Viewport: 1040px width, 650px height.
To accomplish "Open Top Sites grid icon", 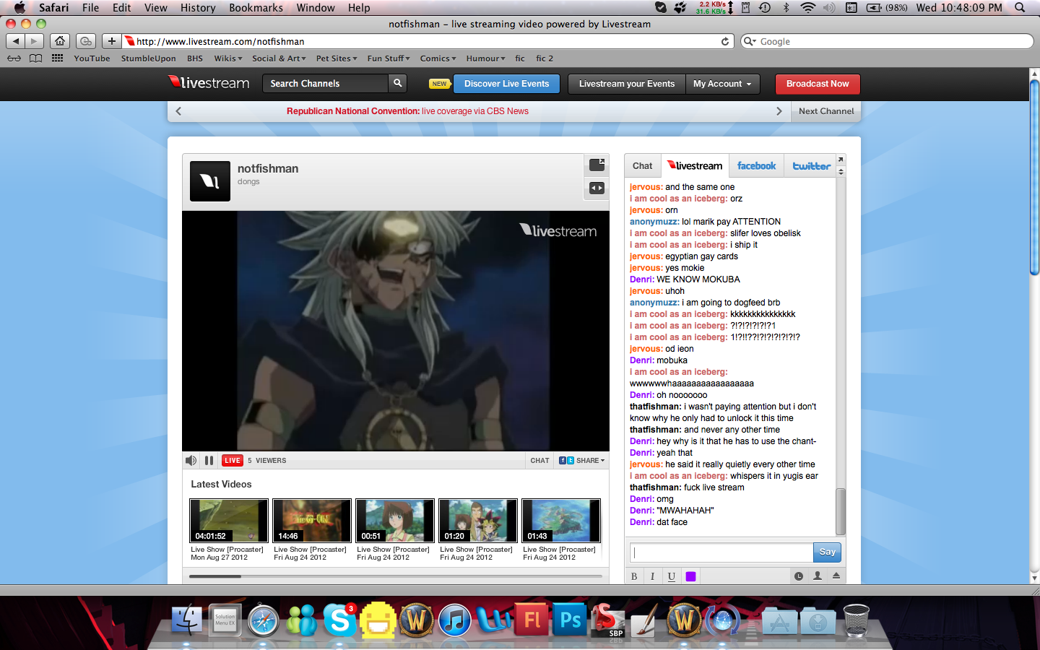I will tap(57, 58).
